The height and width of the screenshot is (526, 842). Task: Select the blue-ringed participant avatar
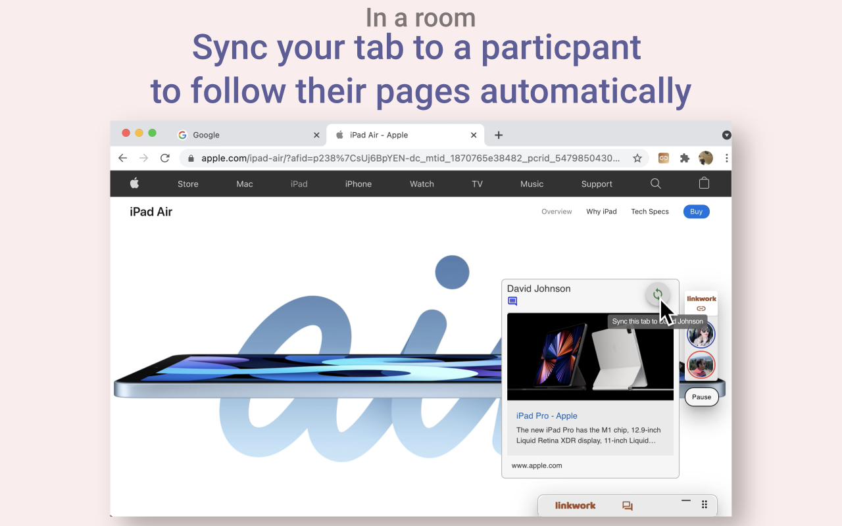click(701, 335)
